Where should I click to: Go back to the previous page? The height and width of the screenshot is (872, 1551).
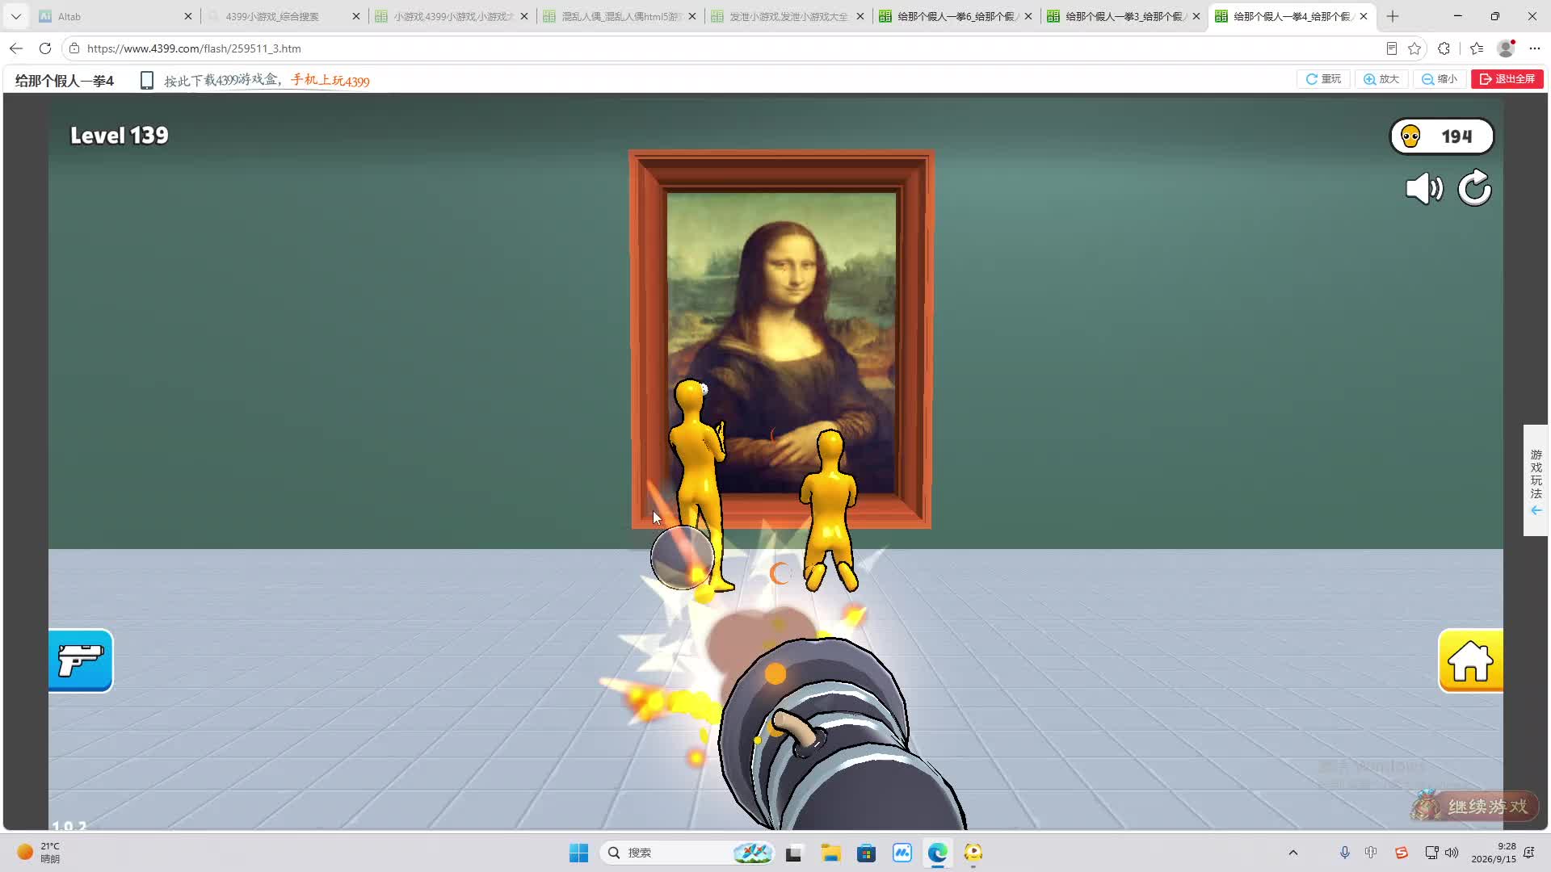16,48
